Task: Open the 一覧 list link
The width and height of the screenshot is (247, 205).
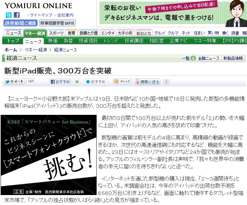Action: click(186, 58)
